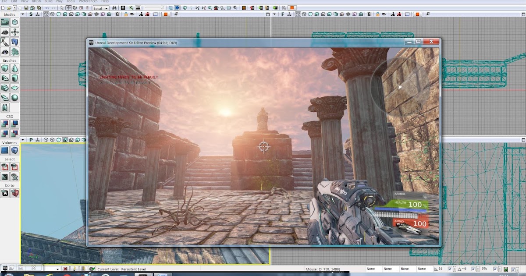Click CSG Add icon
This screenshot has width=526, height=276.
[5, 124]
